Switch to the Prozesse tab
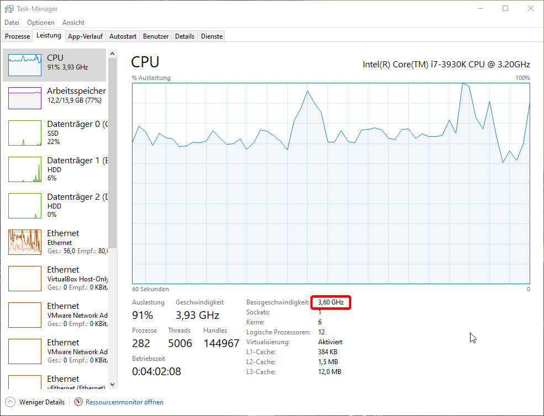The height and width of the screenshot is (416, 544). pos(18,36)
